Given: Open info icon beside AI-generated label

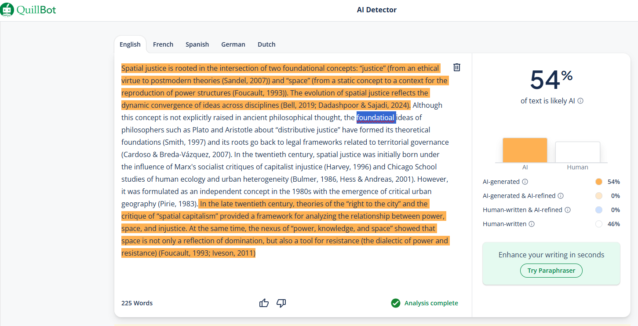Looking at the screenshot, I should click(x=525, y=182).
